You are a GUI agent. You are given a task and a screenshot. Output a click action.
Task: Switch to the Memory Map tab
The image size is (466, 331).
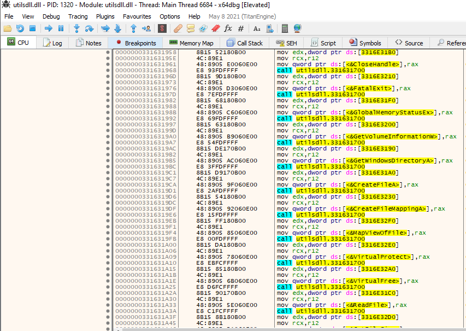pos(191,43)
